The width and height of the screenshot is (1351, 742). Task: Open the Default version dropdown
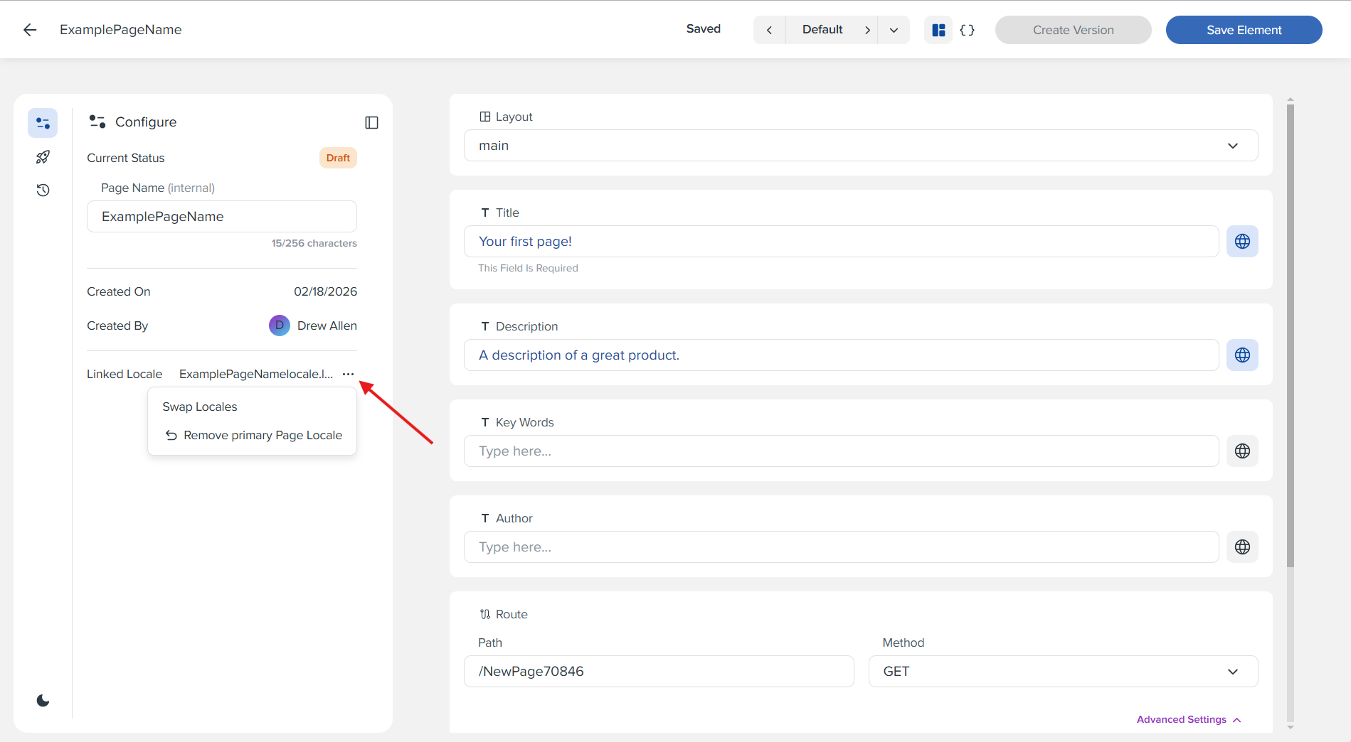tap(894, 29)
